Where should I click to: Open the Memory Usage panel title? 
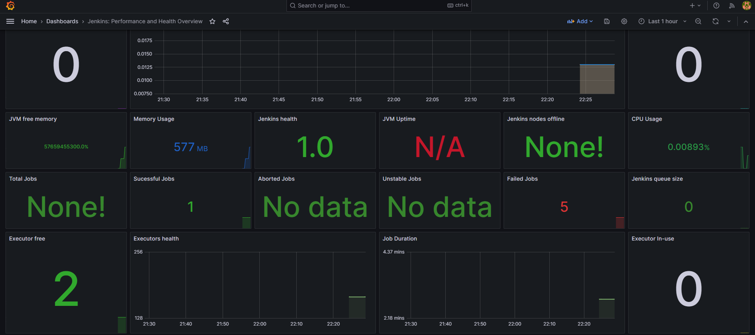click(154, 119)
